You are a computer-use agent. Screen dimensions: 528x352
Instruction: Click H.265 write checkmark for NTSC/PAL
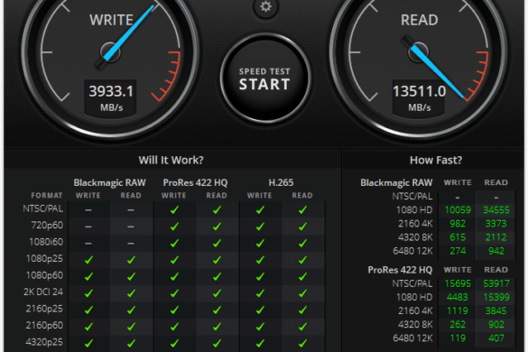click(x=260, y=210)
